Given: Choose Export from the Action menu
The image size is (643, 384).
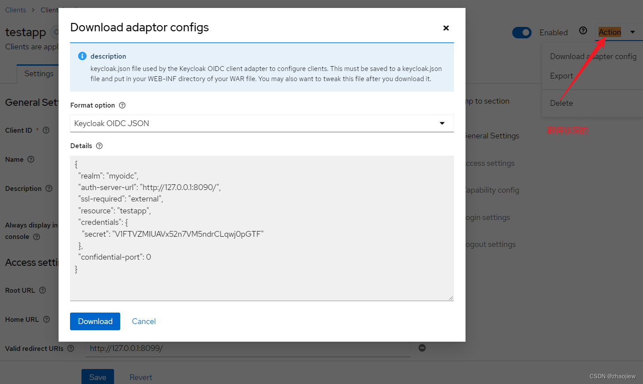Looking at the screenshot, I should point(562,76).
